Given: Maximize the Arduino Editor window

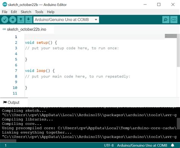Looking at the screenshot, I should [159, 5].
